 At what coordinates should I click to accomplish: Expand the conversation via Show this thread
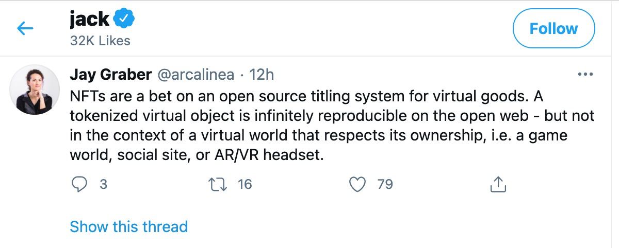128,226
